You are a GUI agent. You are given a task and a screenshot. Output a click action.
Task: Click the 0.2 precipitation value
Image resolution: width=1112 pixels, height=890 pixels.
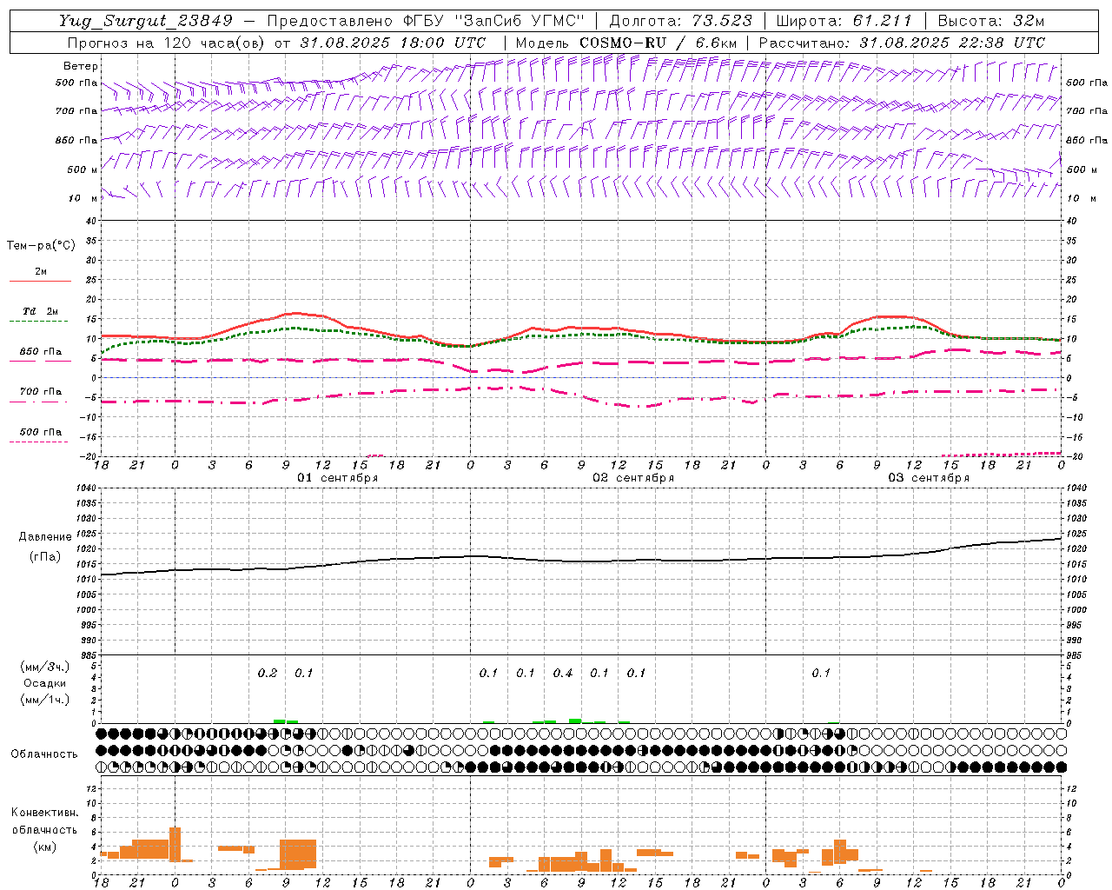pyautogui.click(x=268, y=674)
